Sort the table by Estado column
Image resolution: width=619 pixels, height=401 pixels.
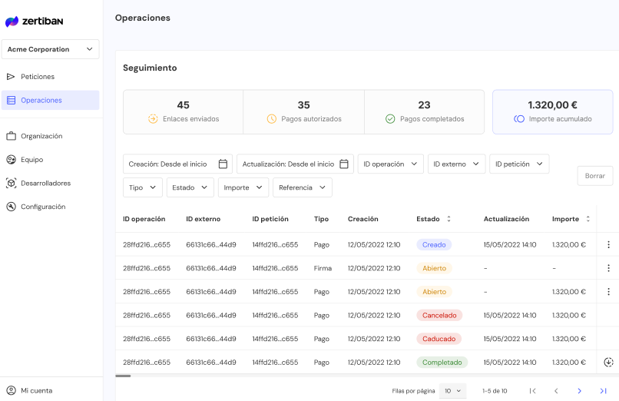tap(449, 219)
